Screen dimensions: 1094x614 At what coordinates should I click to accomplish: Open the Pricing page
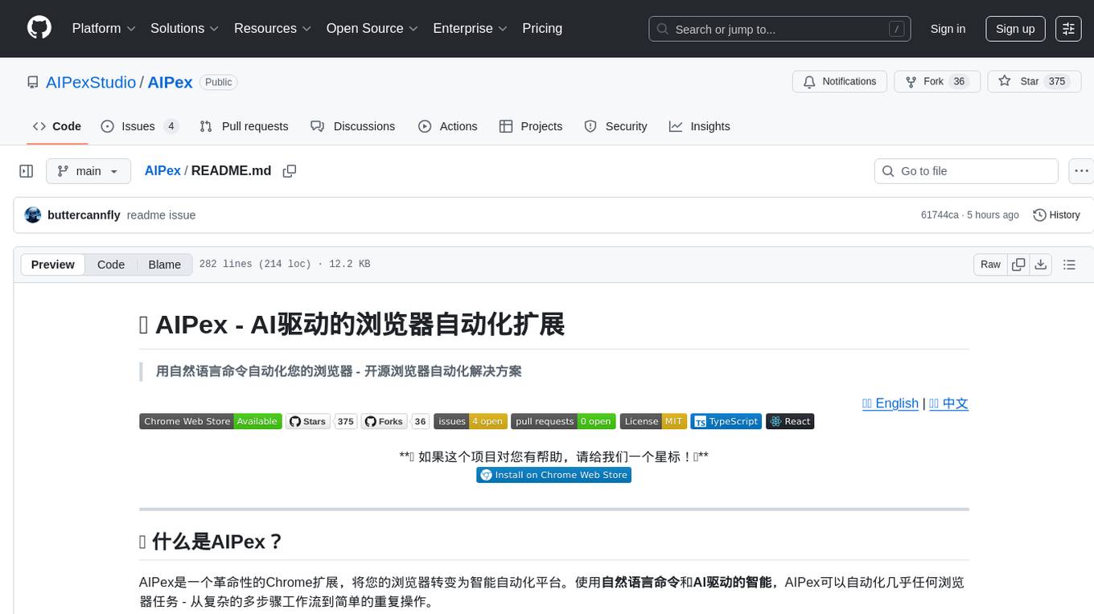542,28
